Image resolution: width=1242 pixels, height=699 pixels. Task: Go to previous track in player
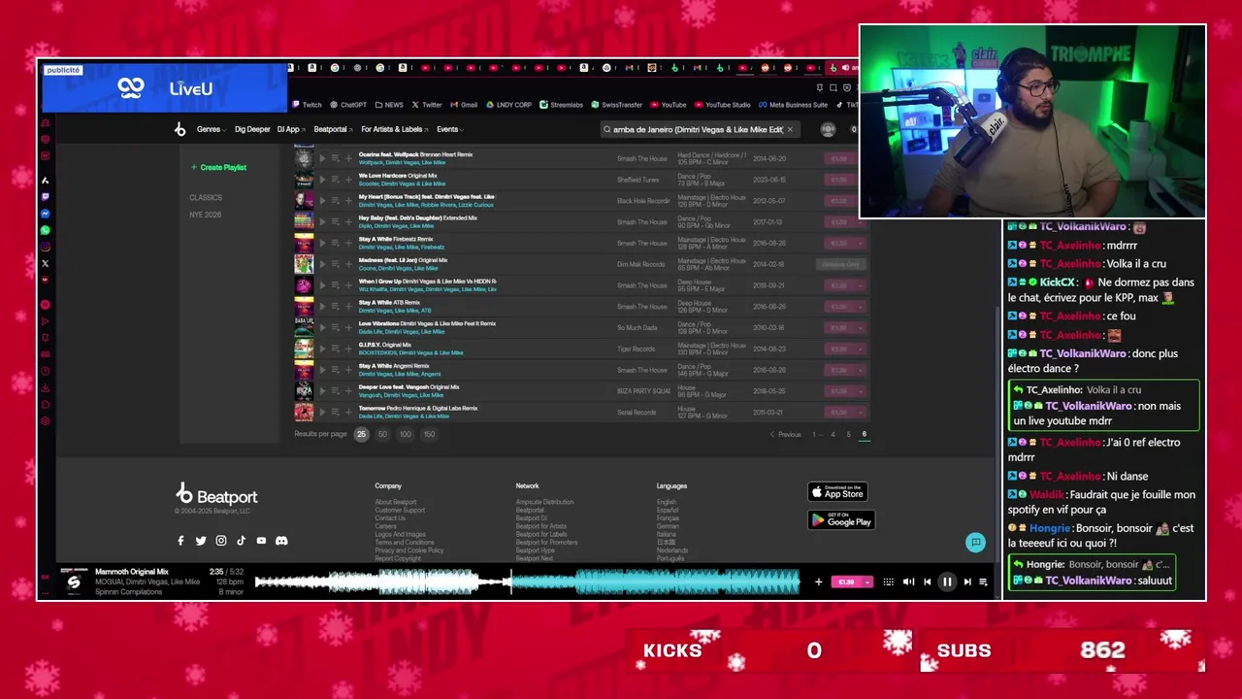[928, 582]
